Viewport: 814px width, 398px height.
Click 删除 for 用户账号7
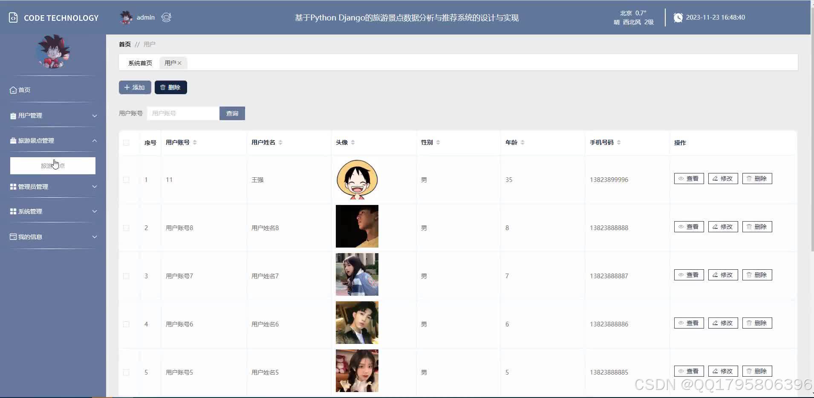pos(757,275)
